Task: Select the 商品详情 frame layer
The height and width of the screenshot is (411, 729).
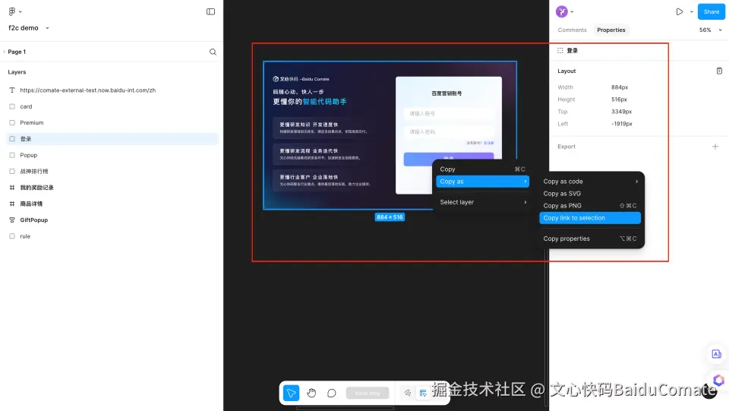Action: [x=31, y=204]
